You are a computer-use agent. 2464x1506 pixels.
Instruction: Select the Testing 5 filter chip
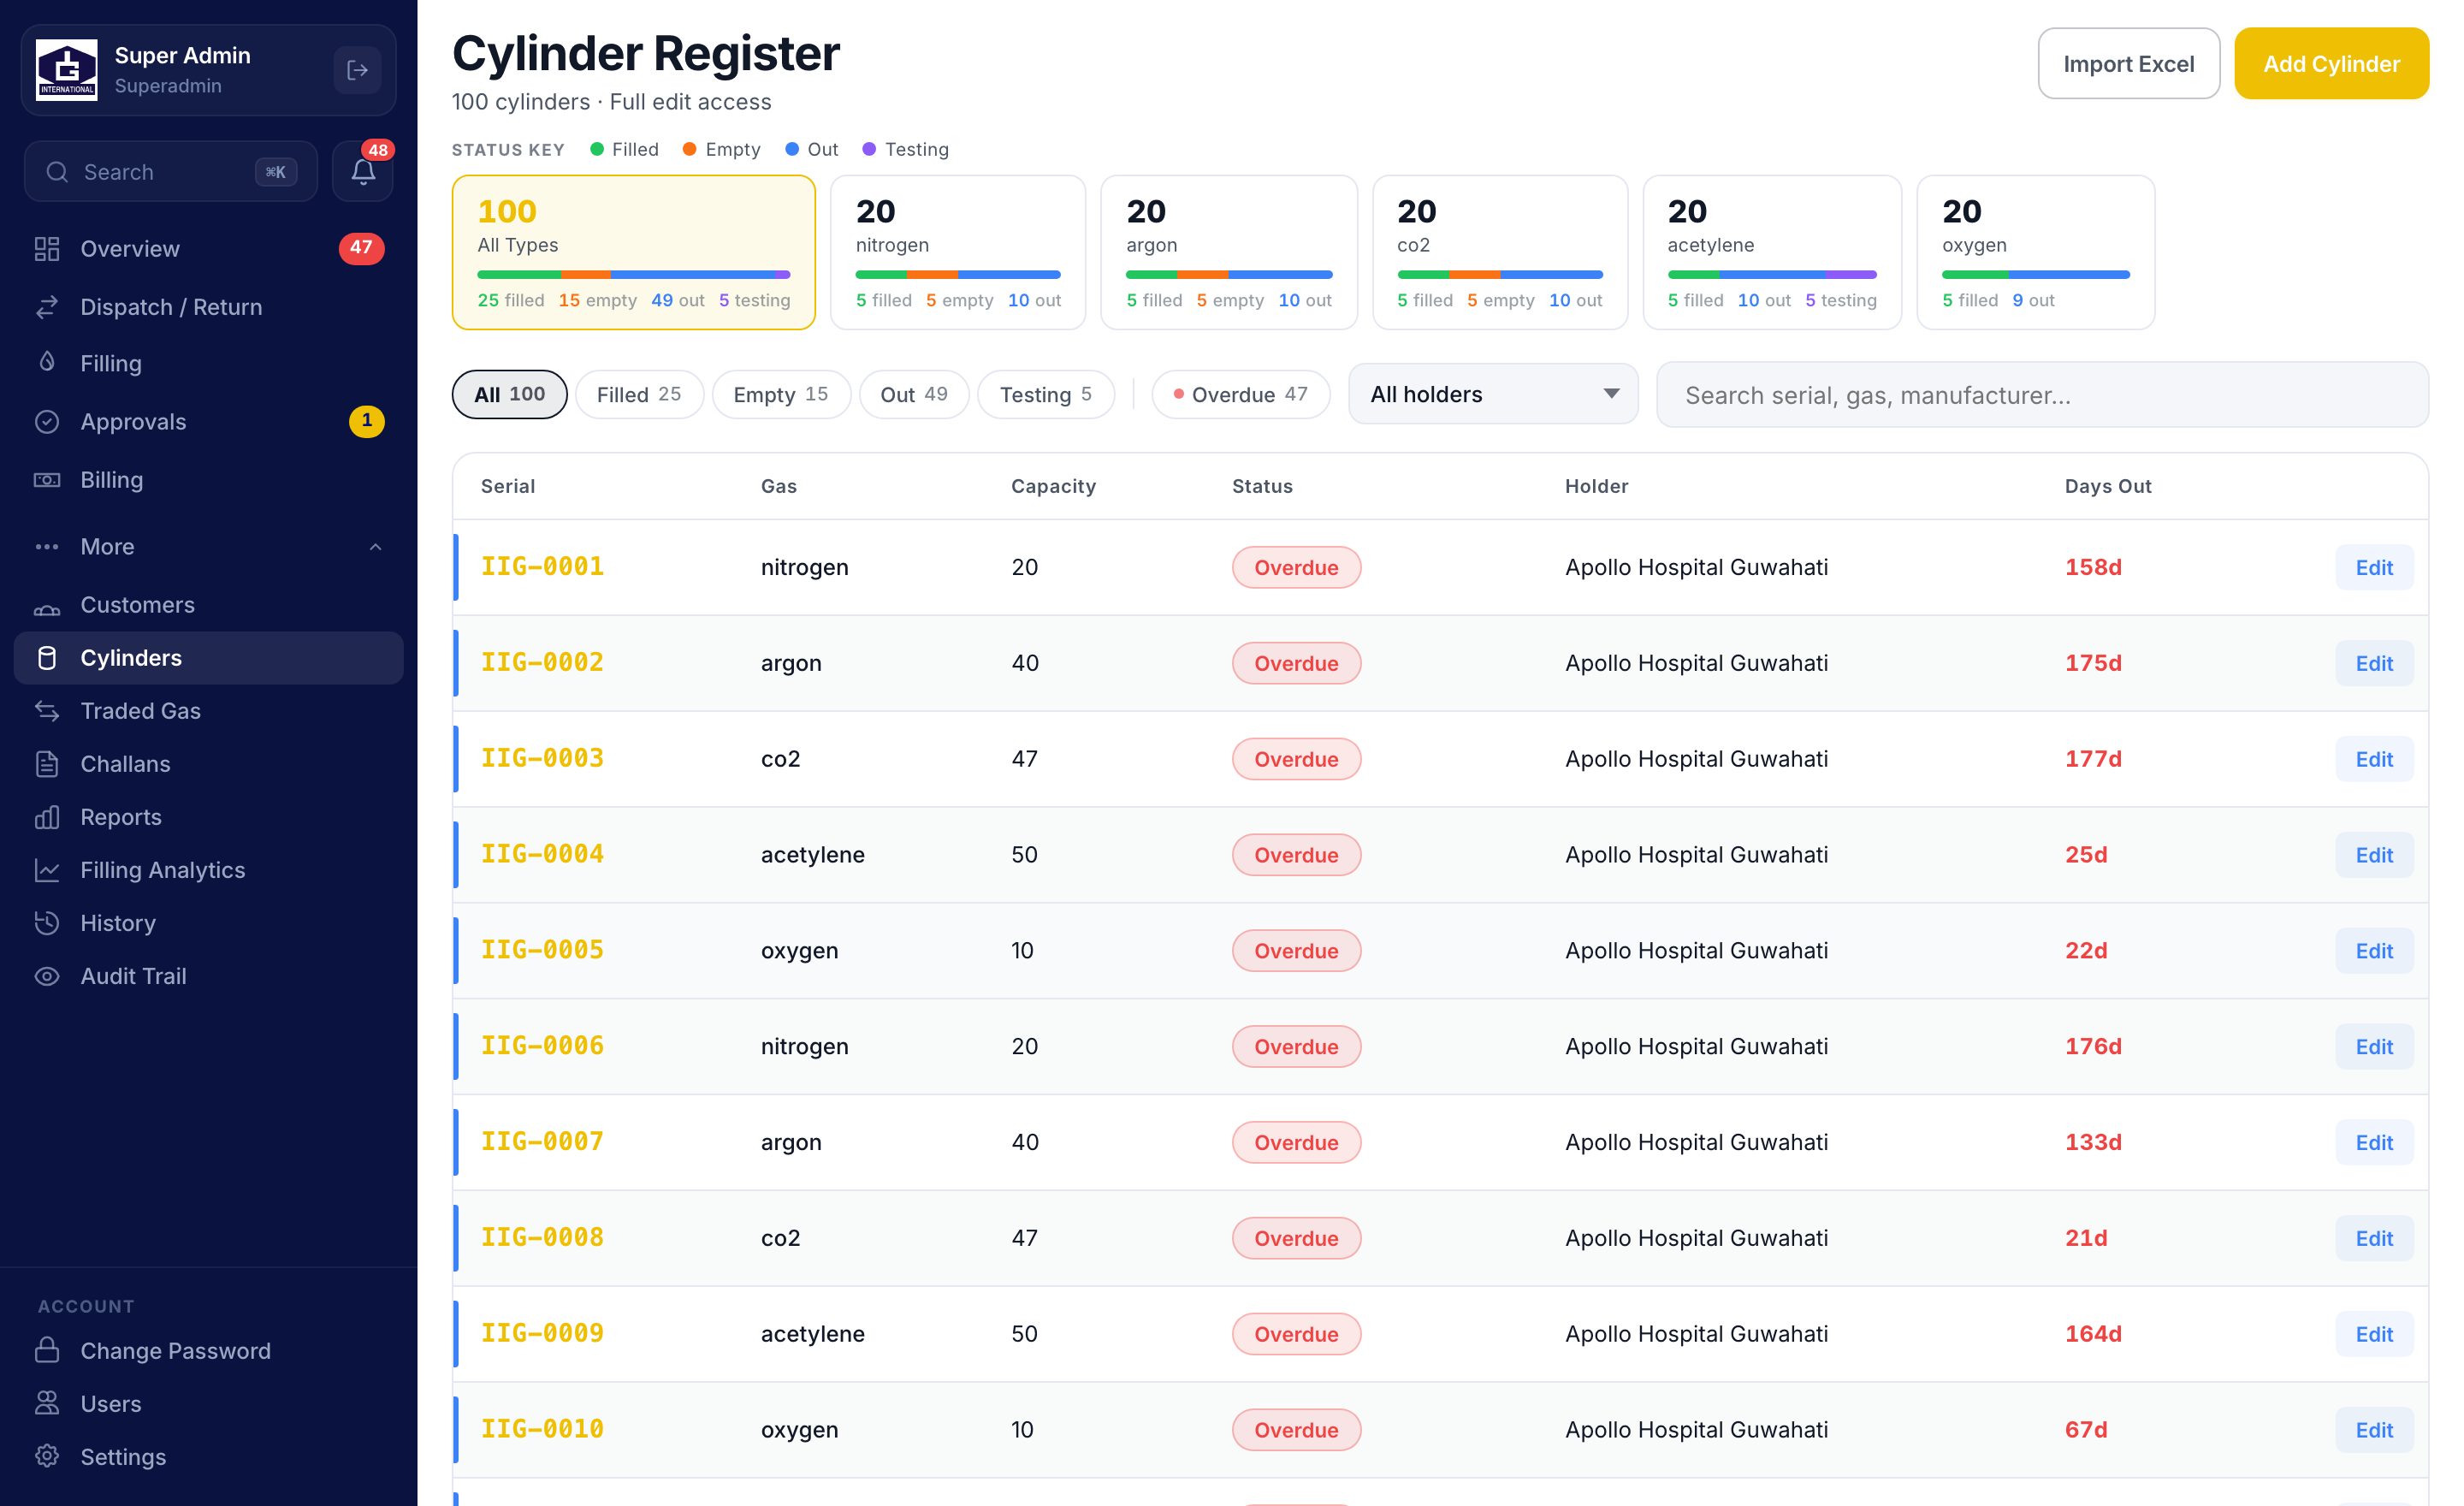click(1046, 394)
